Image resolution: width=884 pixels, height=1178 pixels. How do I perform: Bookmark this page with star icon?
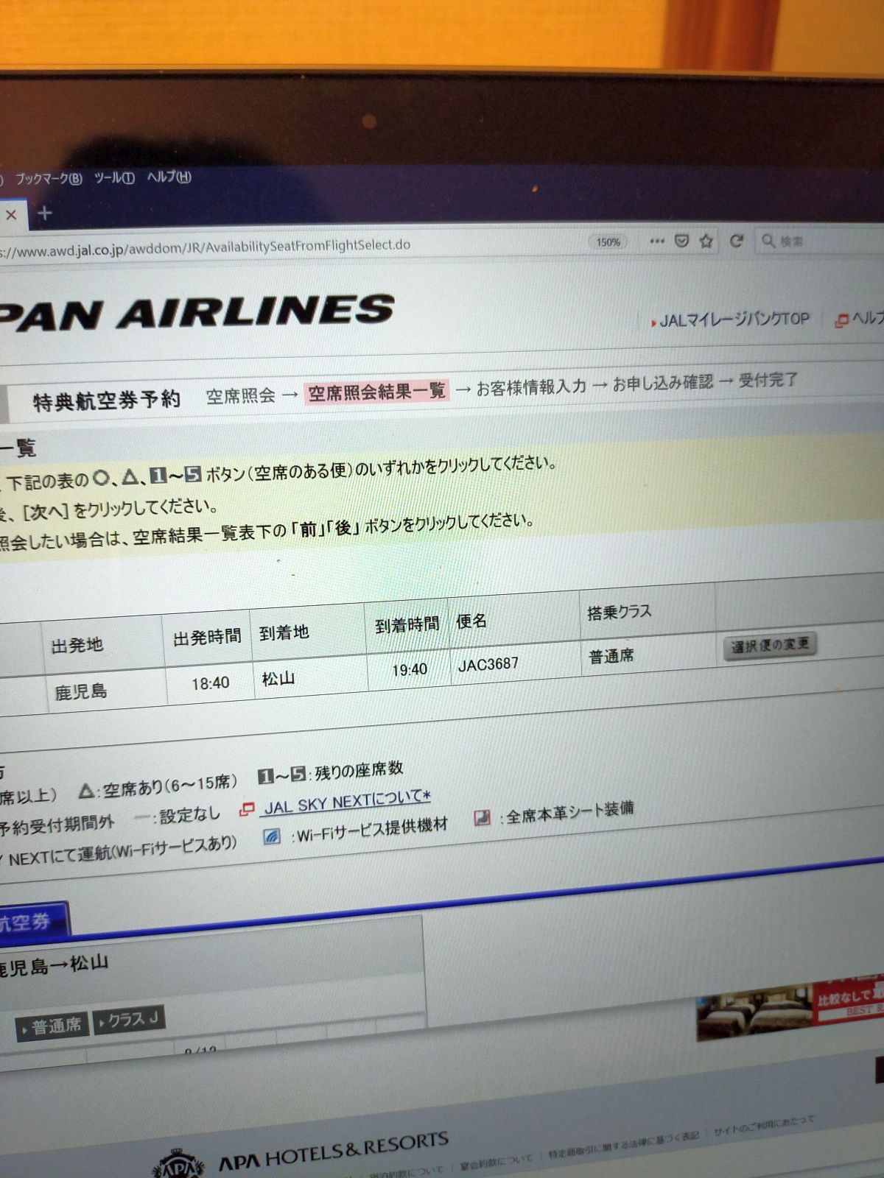coord(706,241)
